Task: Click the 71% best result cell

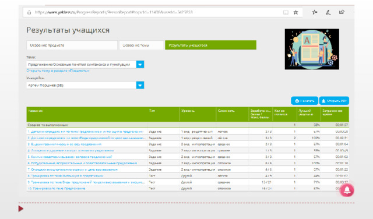Action: pos(316,182)
